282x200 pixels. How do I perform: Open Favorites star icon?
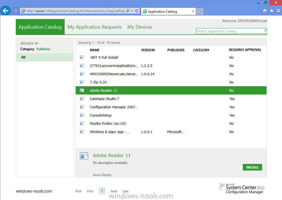[x=272, y=11]
